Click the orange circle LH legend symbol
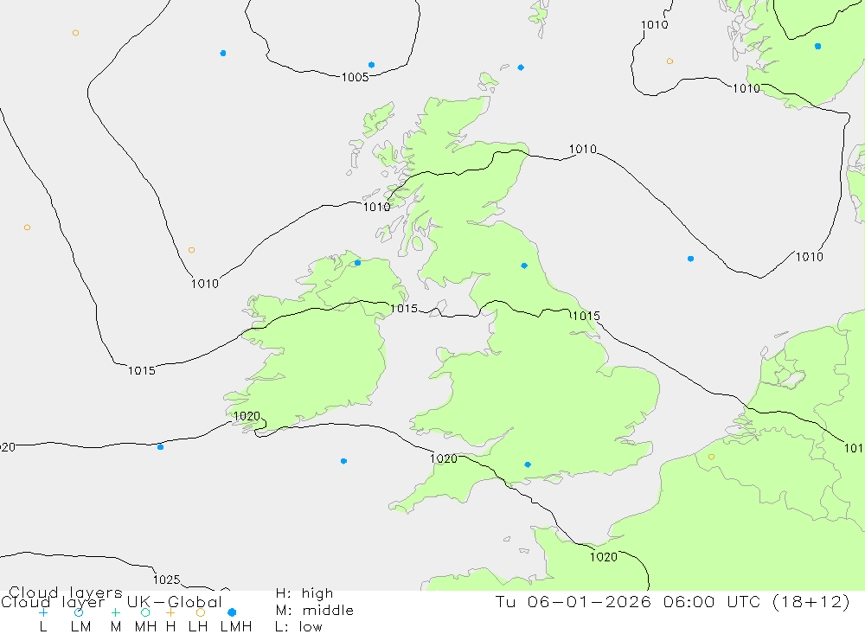This screenshot has height=634, width=865. point(201,612)
